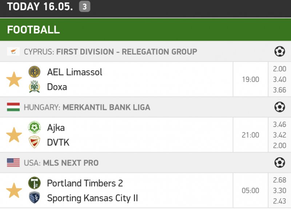
Task: Open the 05:00 Portland Timbers 2 match
Action: 250,191
